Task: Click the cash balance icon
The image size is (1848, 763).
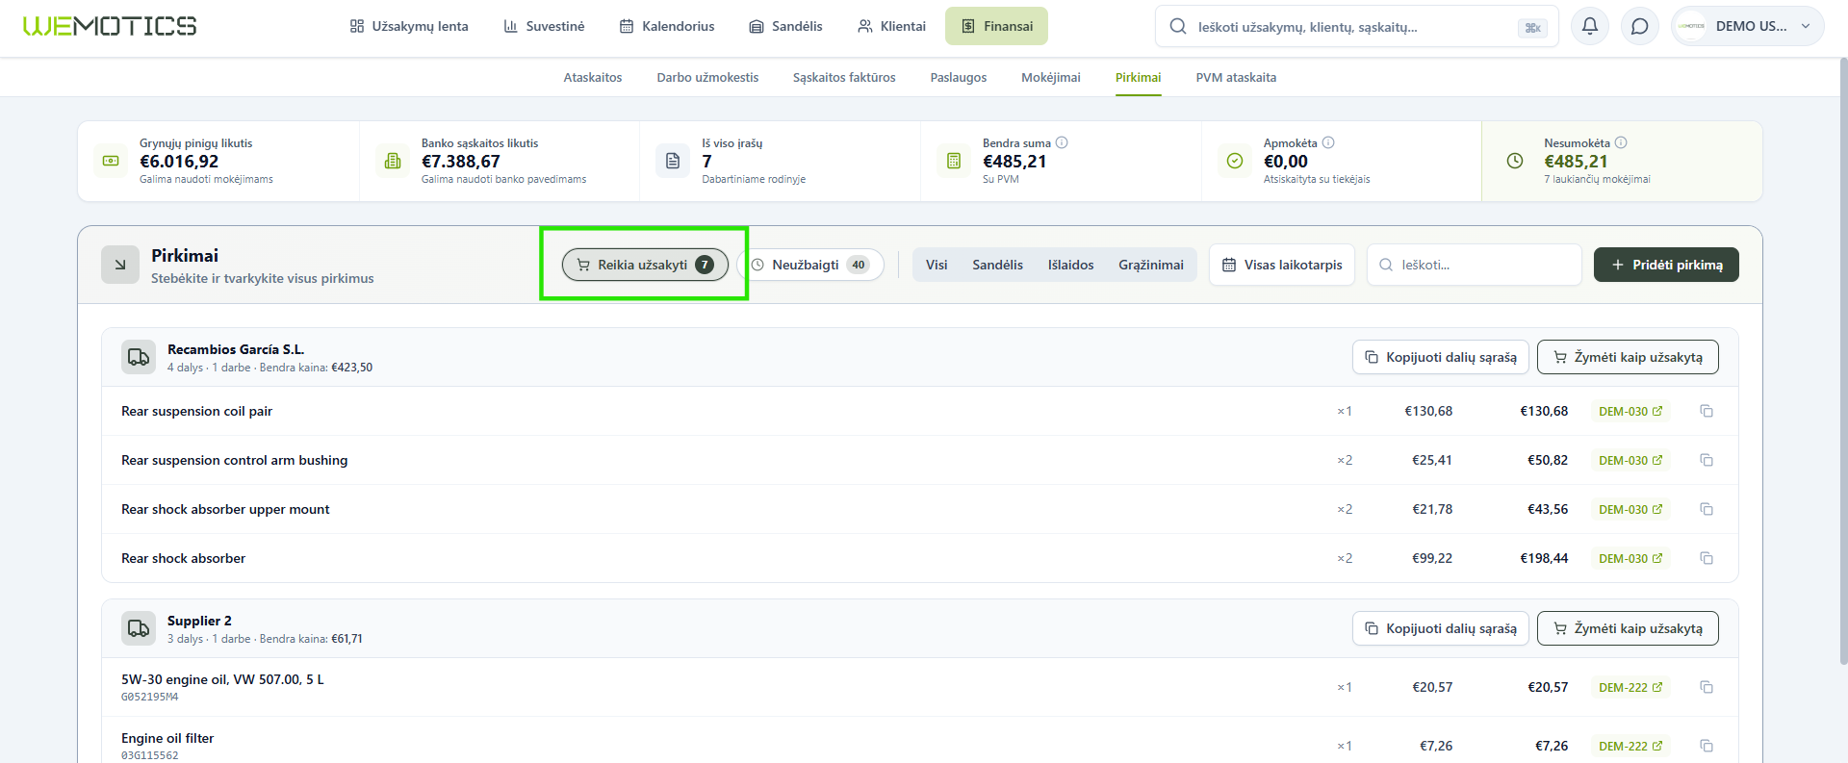Action: pyautogui.click(x=111, y=161)
